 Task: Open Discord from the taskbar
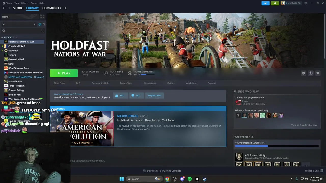coord(182,179)
